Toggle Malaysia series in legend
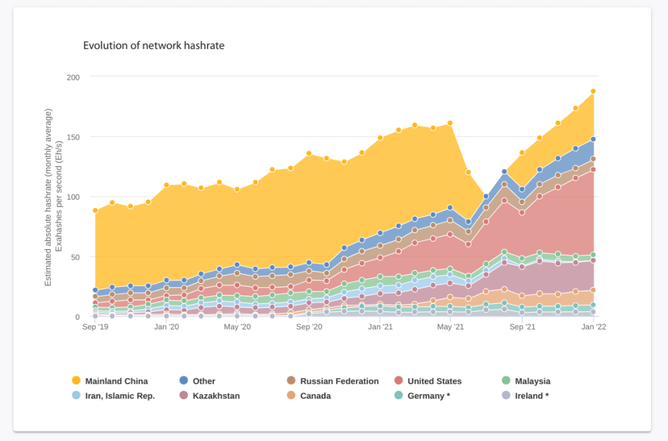This screenshot has height=441, width=668. 526,381
